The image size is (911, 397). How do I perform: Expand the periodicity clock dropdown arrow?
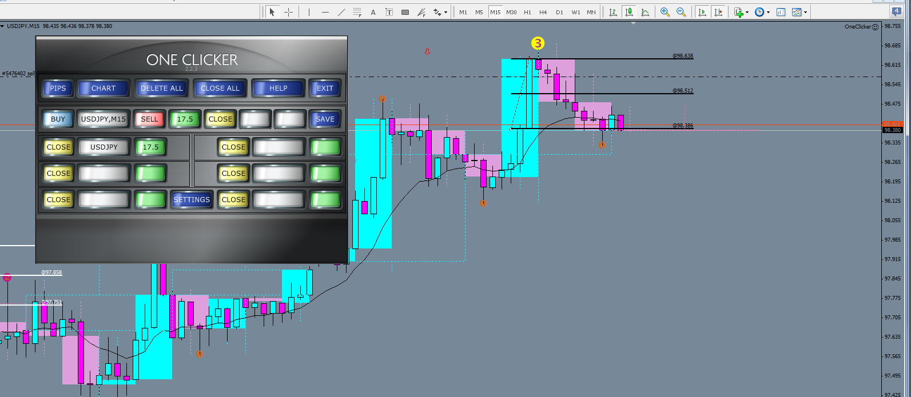[768, 12]
